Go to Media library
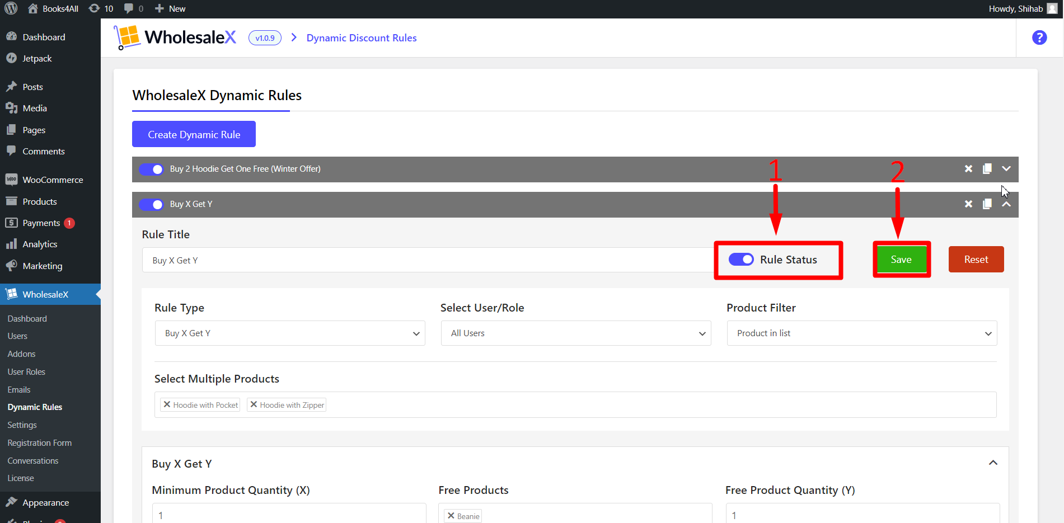Image resolution: width=1064 pixels, height=523 pixels. pyautogui.click(x=35, y=108)
